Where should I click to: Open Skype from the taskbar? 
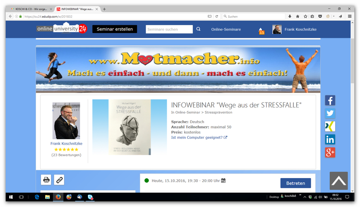pos(90,197)
